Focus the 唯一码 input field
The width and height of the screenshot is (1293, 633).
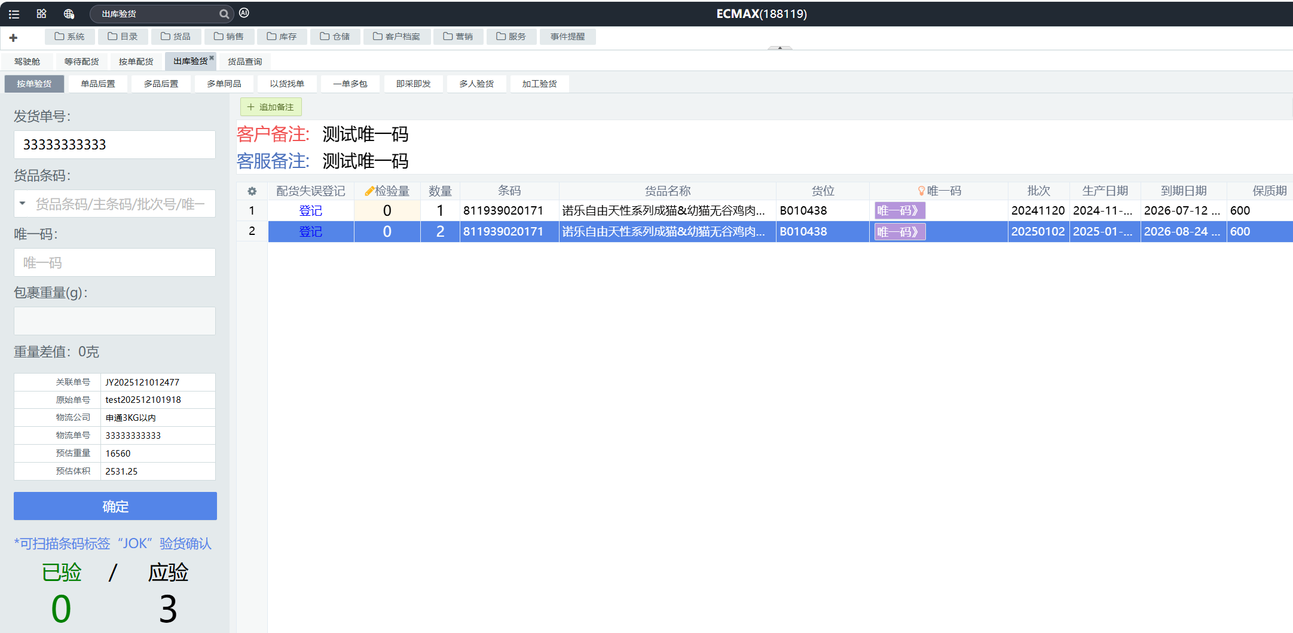click(x=115, y=262)
